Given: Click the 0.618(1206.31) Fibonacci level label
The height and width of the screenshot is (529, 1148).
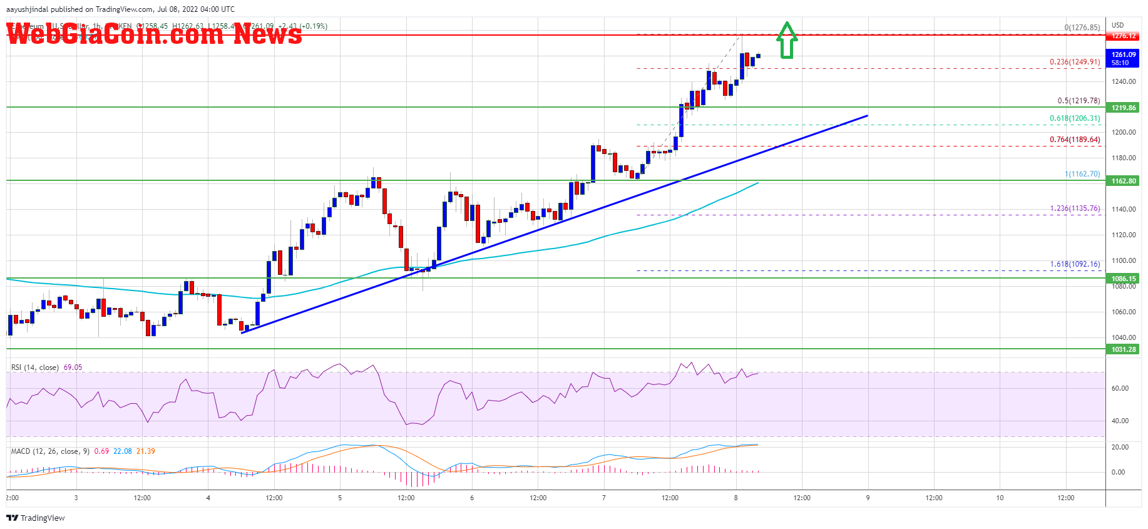Looking at the screenshot, I should (x=1075, y=118).
